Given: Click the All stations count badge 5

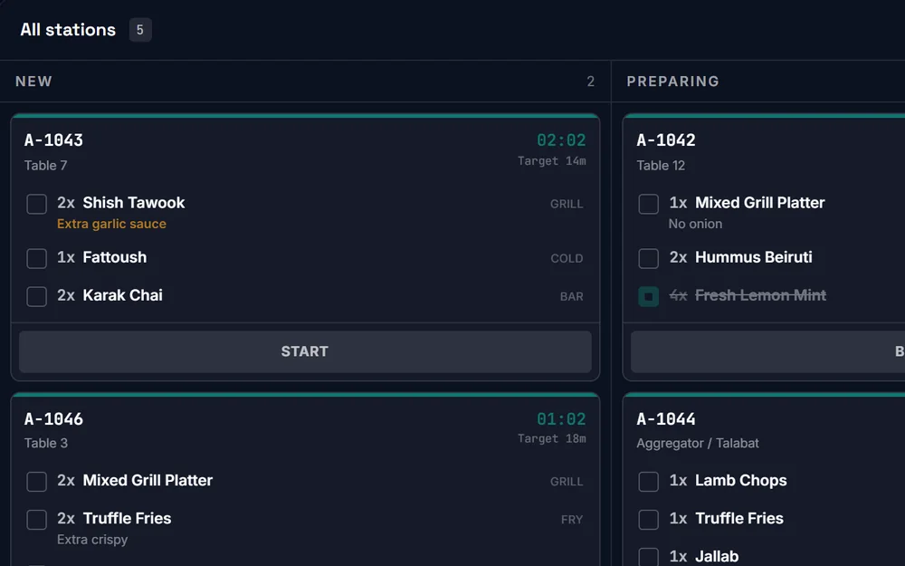Looking at the screenshot, I should point(139,30).
